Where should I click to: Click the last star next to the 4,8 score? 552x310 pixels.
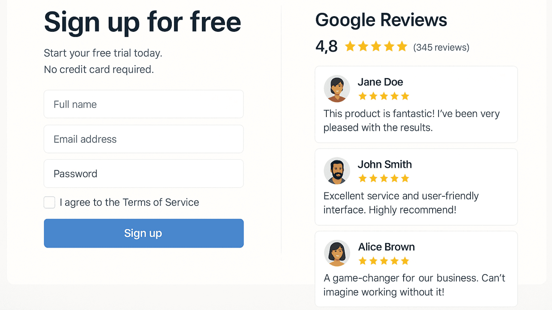click(x=402, y=46)
